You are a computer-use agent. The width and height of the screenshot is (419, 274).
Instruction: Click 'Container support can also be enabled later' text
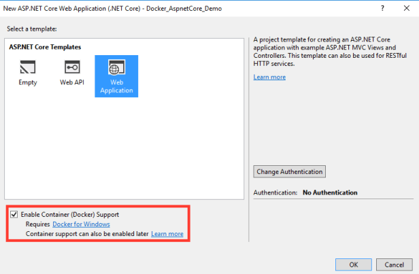click(87, 234)
